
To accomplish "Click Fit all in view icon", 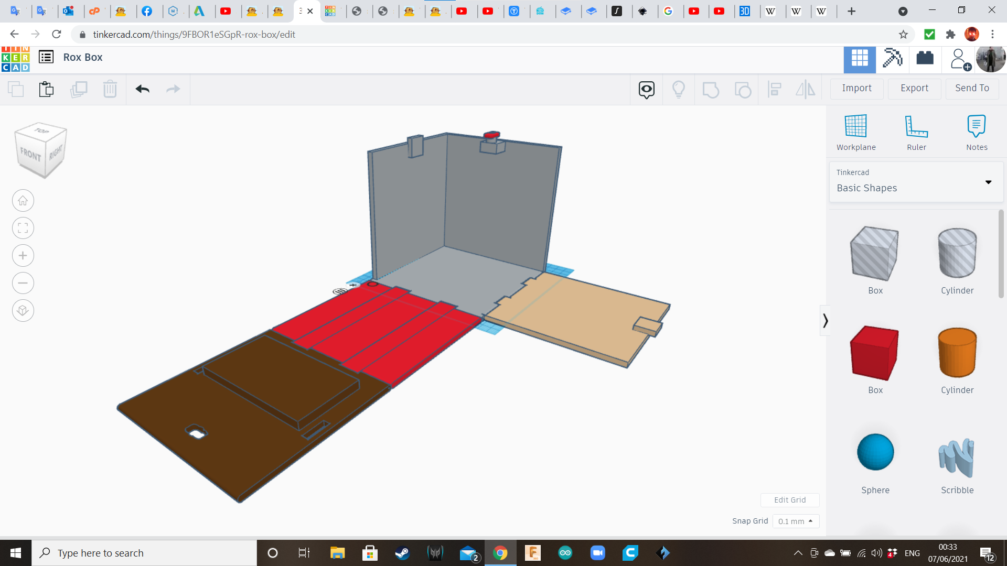I will pos(23,228).
